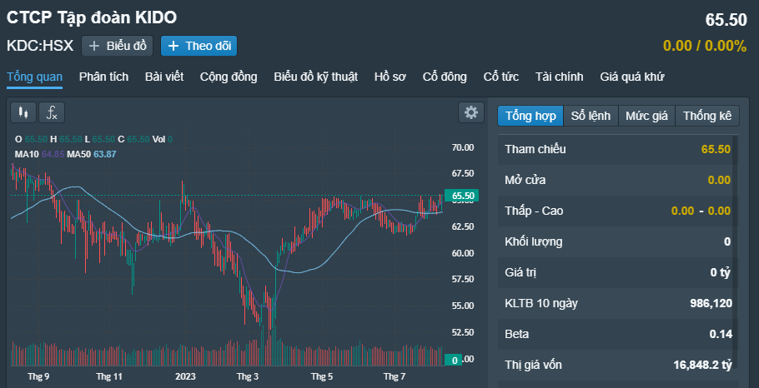Click the Thg 3 time axis label
Screen dimensions: 759x388
pyautogui.click(x=248, y=376)
